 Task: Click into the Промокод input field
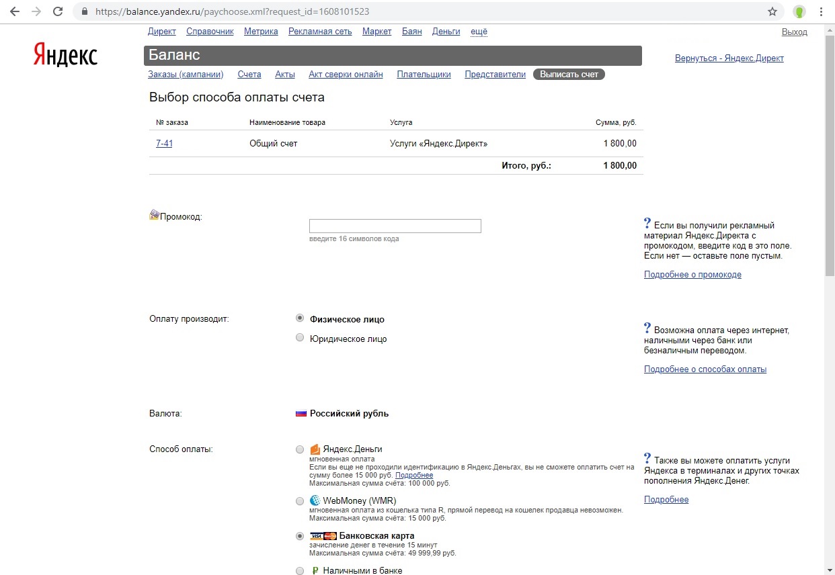[395, 226]
